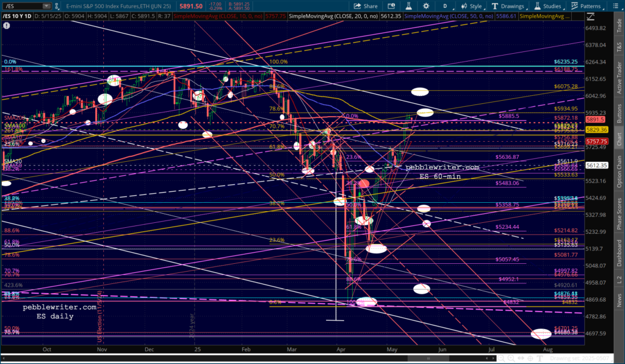Click the chart snapshot camera icon
The image size is (625, 364).
point(391,6)
